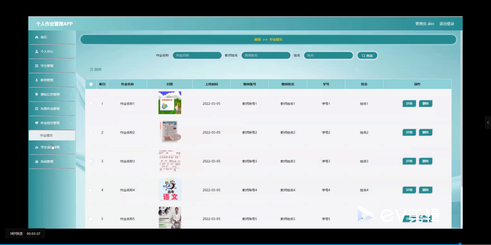
Task: Click the page vertical scrollbar
Action: [x=461, y=108]
